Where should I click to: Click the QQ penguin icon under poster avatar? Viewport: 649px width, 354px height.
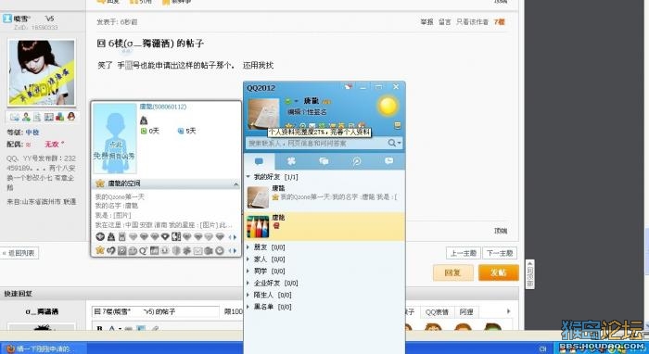pos(71,117)
